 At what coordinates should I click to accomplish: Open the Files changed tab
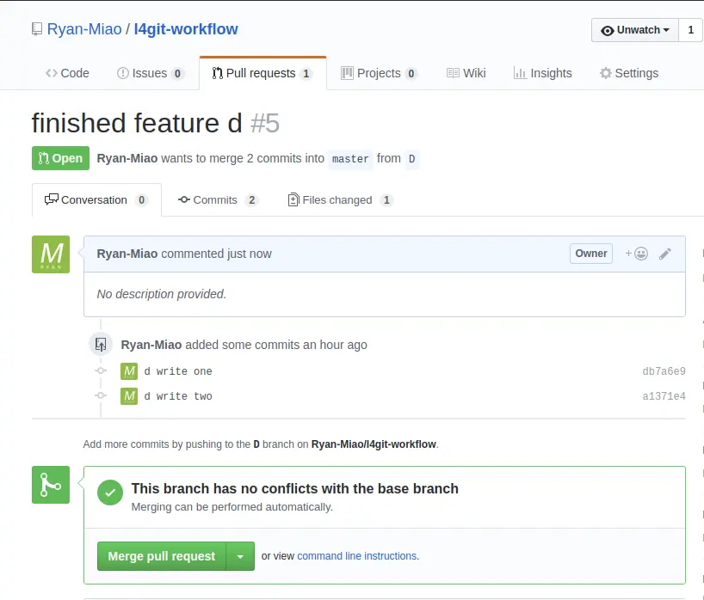click(340, 200)
